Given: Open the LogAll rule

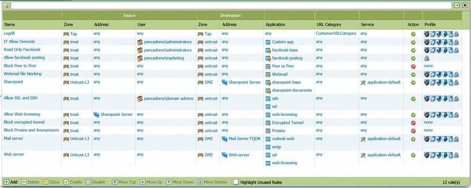Looking at the screenshot, I should tap(9, 33).
